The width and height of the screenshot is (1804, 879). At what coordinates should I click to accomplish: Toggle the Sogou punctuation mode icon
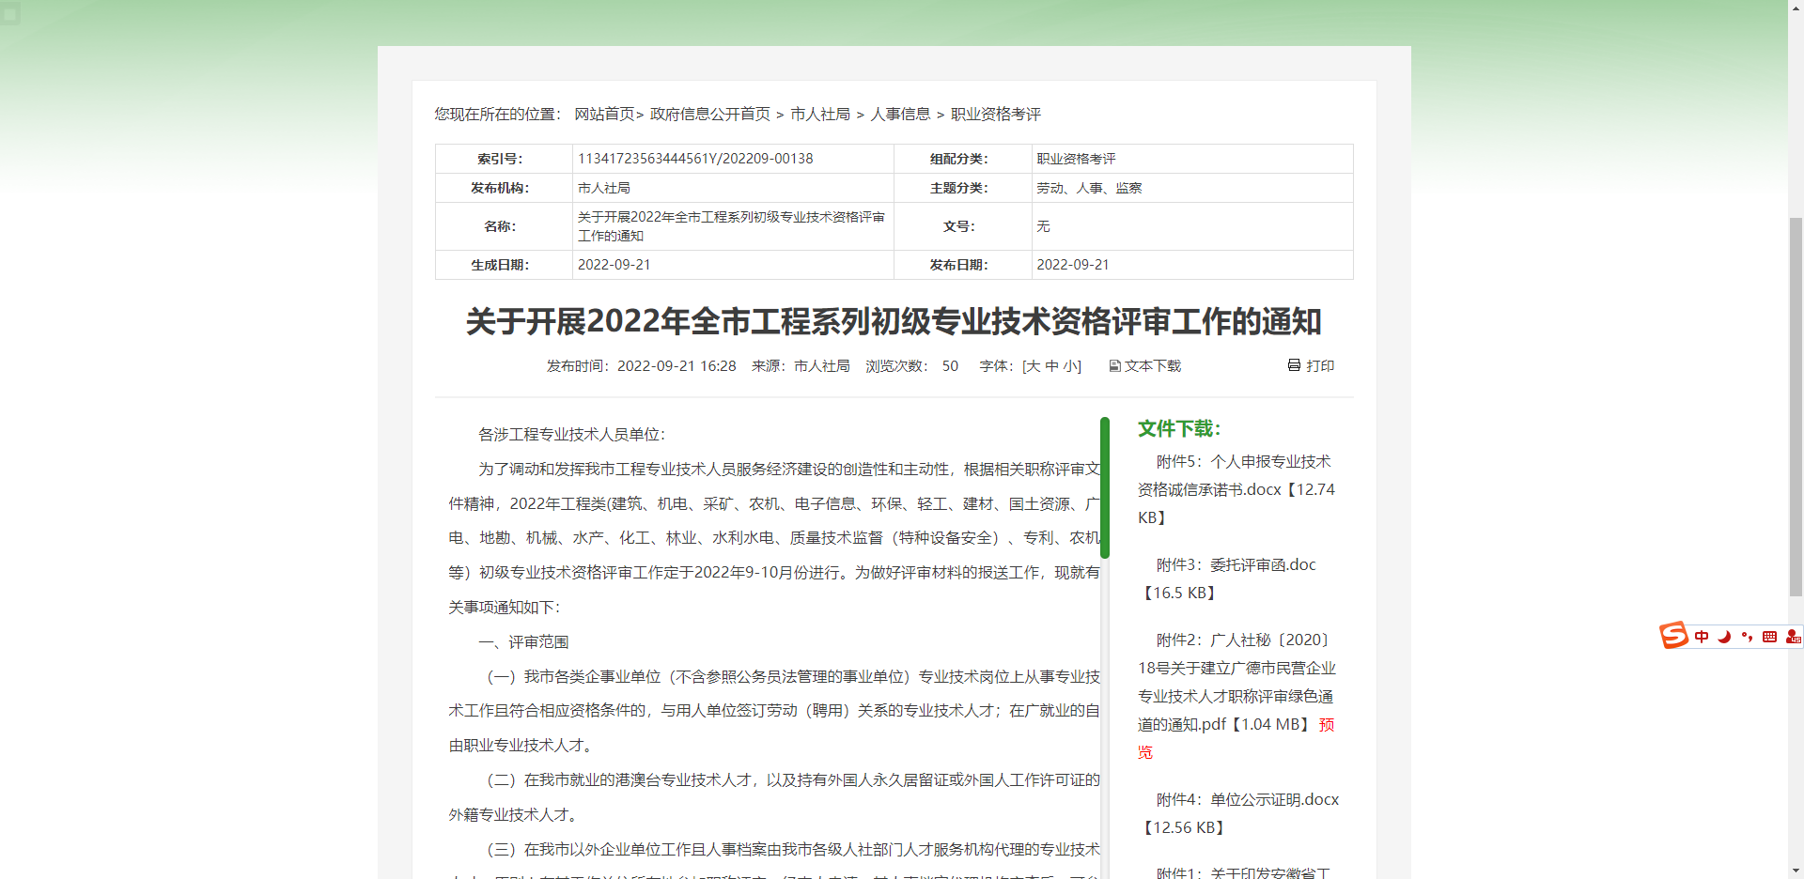click(x=1747, y=637)
